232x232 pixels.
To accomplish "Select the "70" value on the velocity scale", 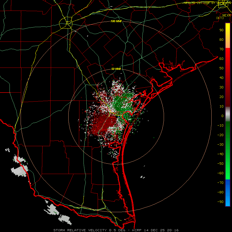I will click(x=221, y=49).
